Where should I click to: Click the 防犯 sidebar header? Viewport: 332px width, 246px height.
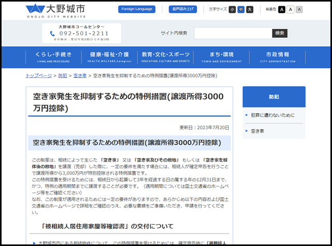[x=274, y=97]
